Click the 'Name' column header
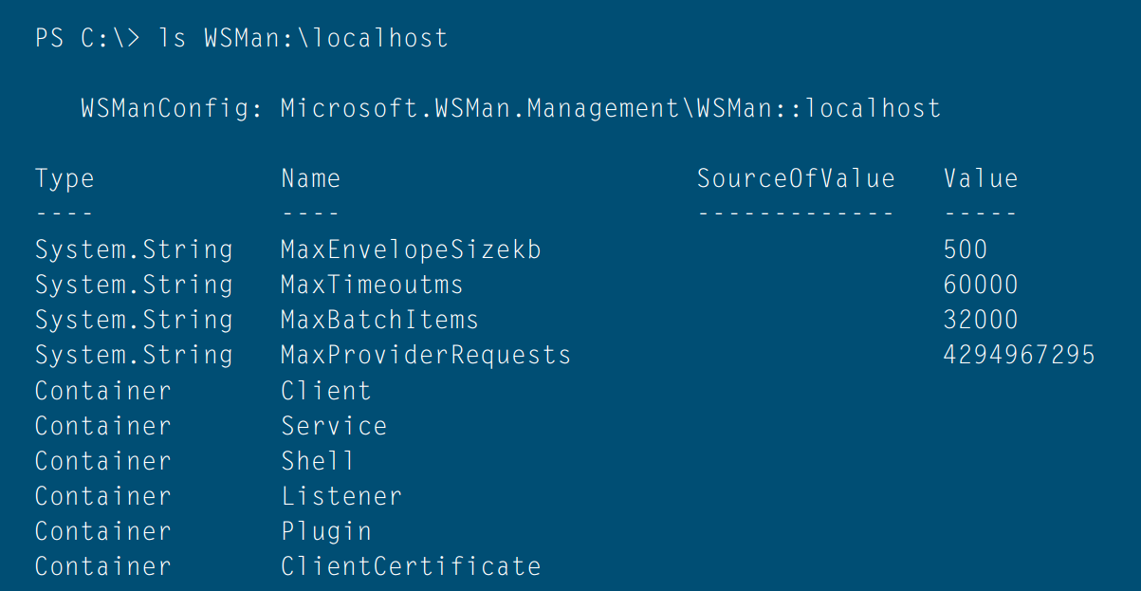The image size is (1141, 591). click(310, 179)
